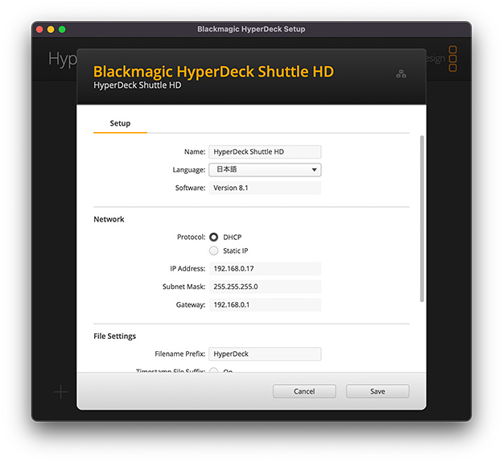Click the Blackmagic Design logo squares
503x463 pixels.
[x=452, y=59]
